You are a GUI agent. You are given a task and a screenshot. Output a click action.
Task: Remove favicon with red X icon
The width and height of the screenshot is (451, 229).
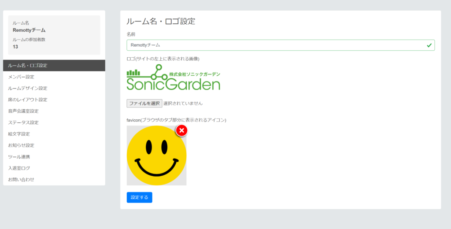(x=181, y=131)
